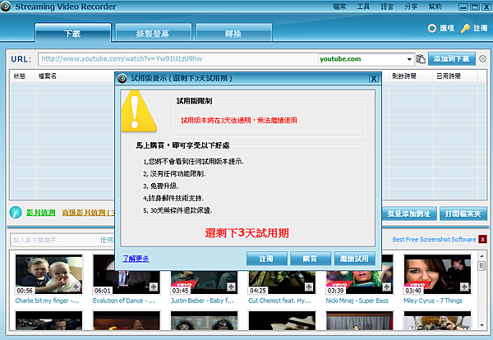This screenshot has width=493, height=340.
Task: Click the red 還剩下3天試用期 text
Action: pos(247,233)
